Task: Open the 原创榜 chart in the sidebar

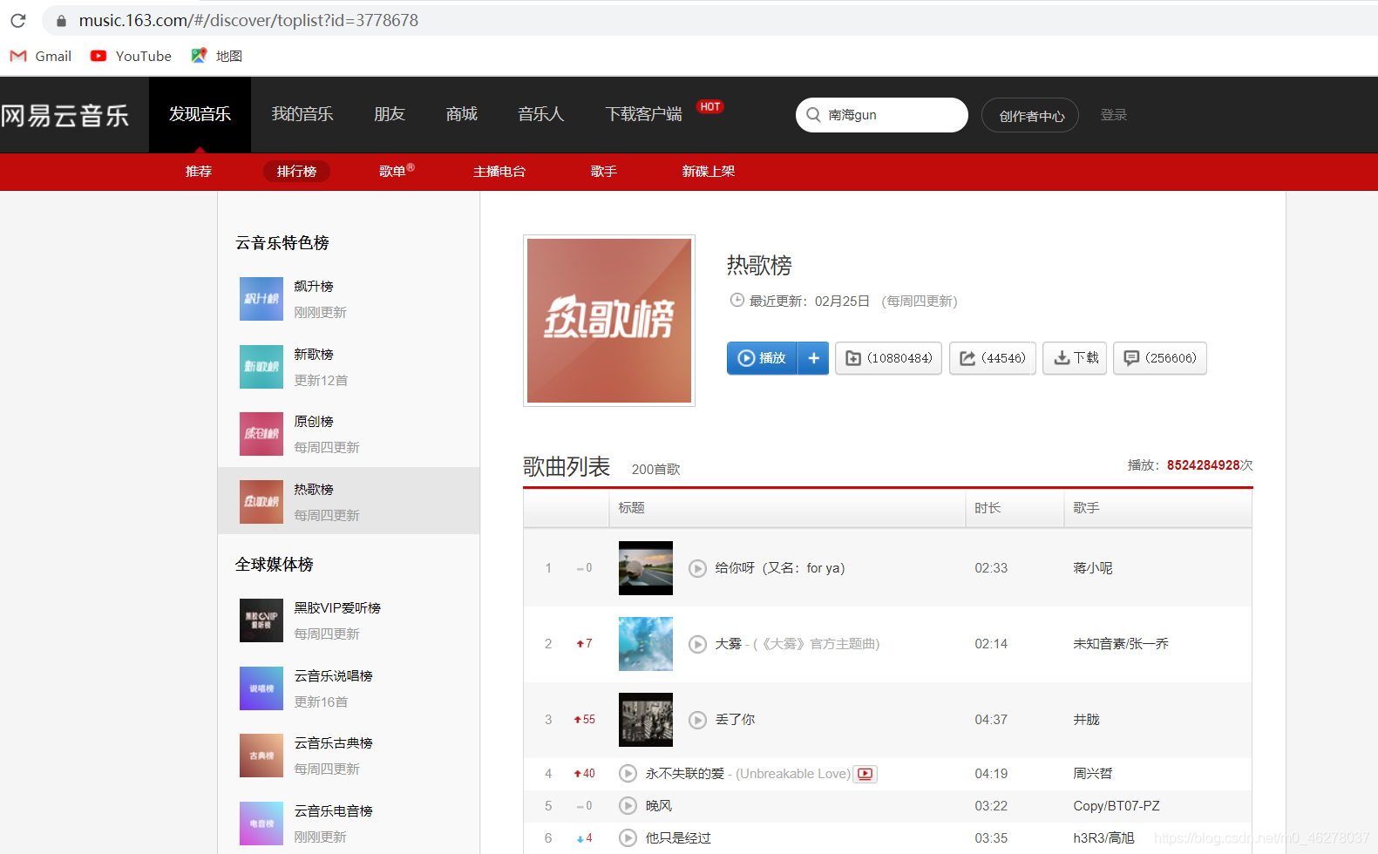Action: 349,434
